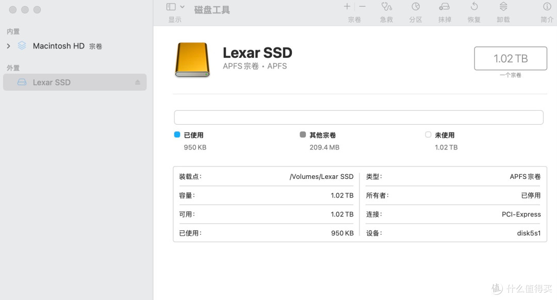
Task: Click the gray 其他宗卷 color swatch
Action: [x=303, y=135]
